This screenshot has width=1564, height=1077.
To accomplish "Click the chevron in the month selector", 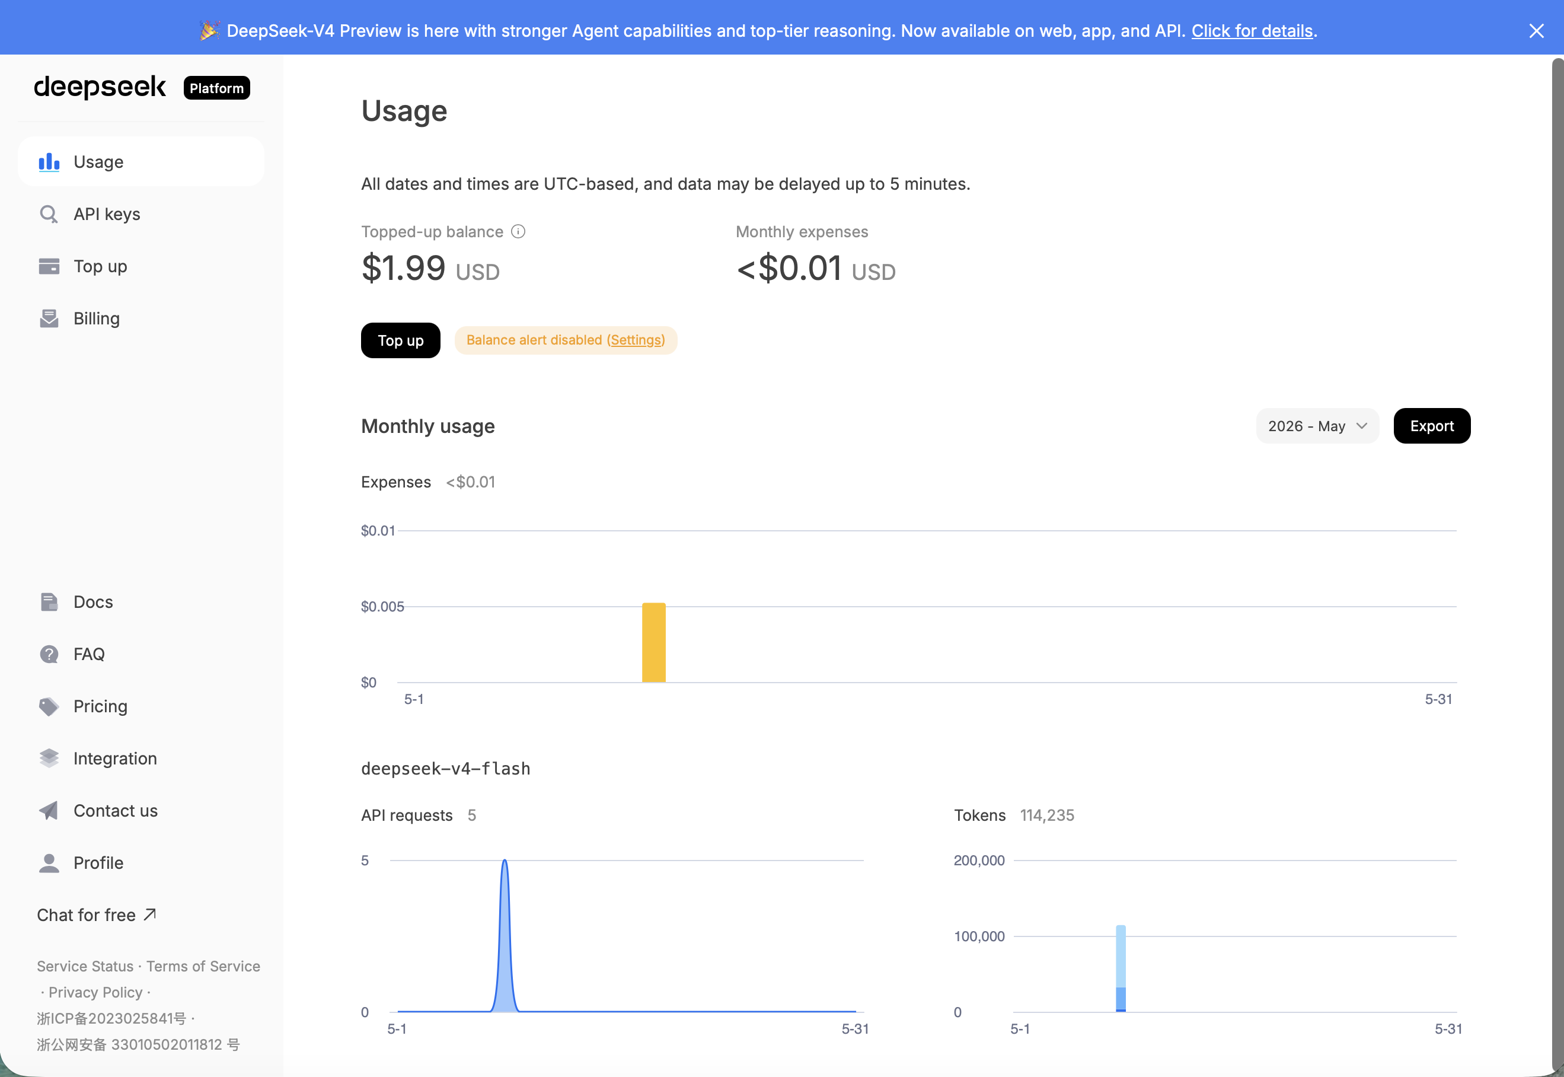I will coord(1362,426).
